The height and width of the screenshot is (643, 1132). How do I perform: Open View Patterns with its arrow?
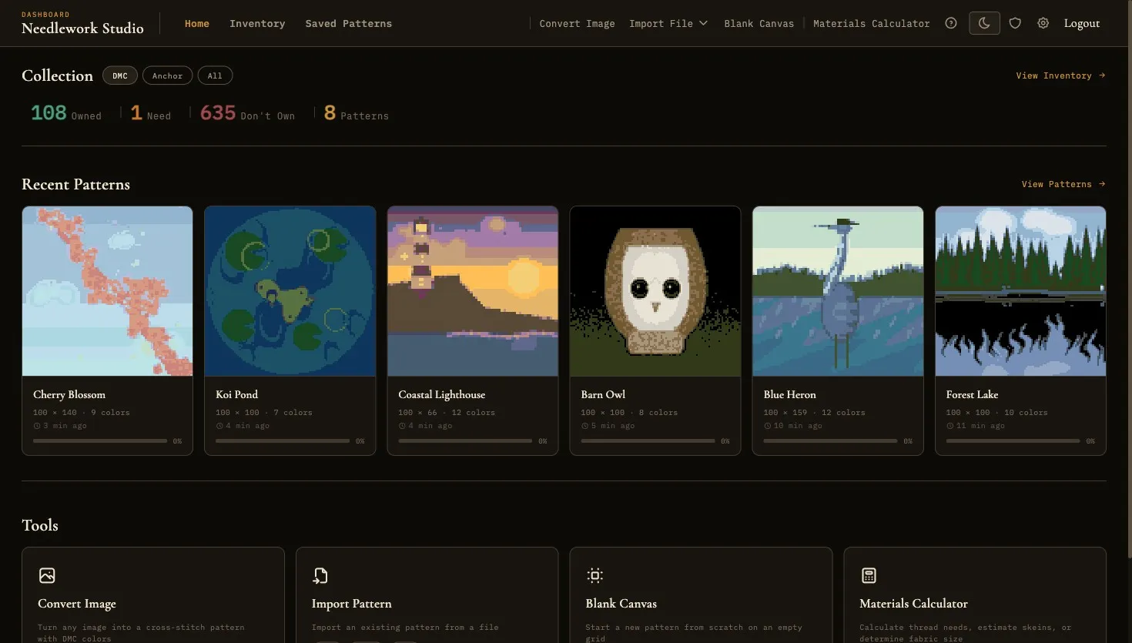tap(1063, 184)
